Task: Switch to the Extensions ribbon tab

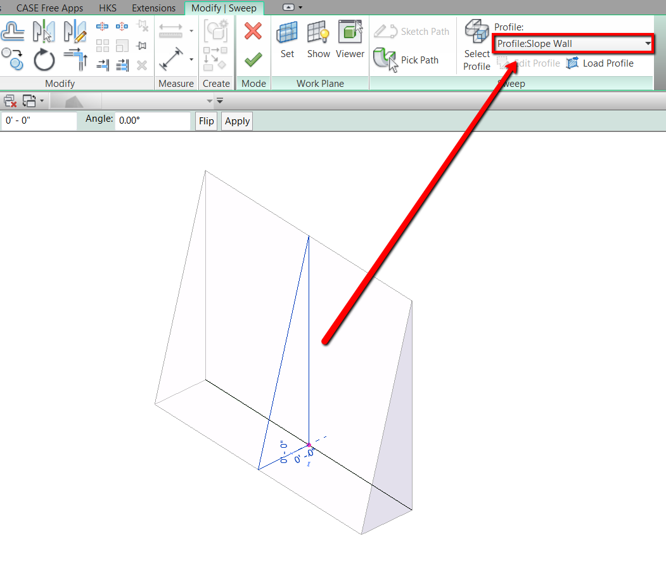Action: (x=153, y=8)
